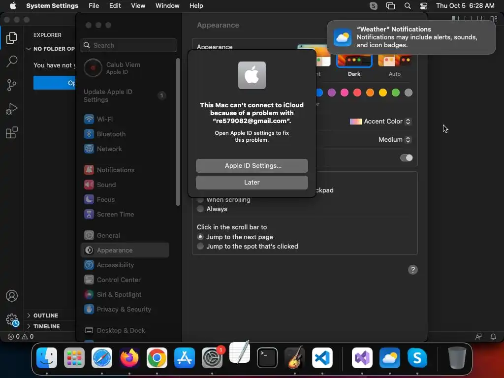Open VS Code Explorer files icon
The image size is (504, 378).
12,38
